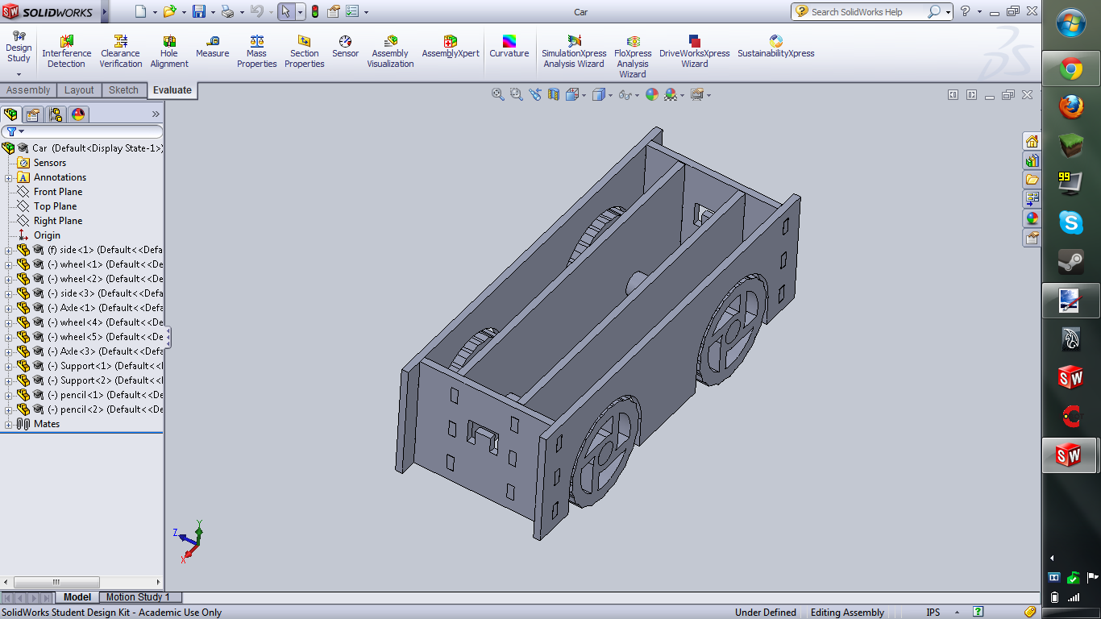Expand the Mates folder
This screenshot has height=619, width=1101.
click(x=8, y=424)
